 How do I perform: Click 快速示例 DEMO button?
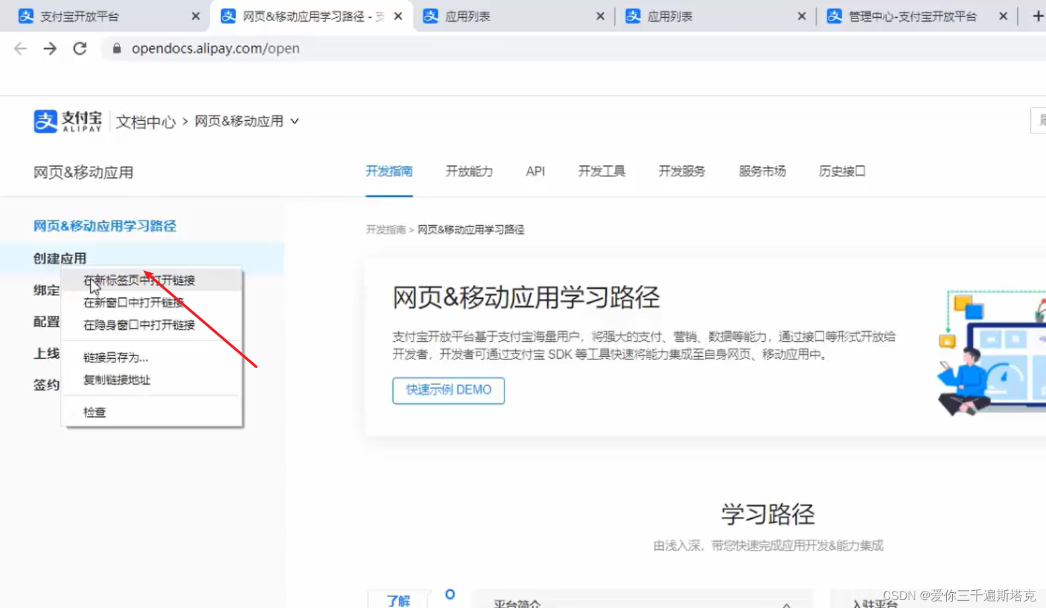pyautogui.click(x=448, y=390)
